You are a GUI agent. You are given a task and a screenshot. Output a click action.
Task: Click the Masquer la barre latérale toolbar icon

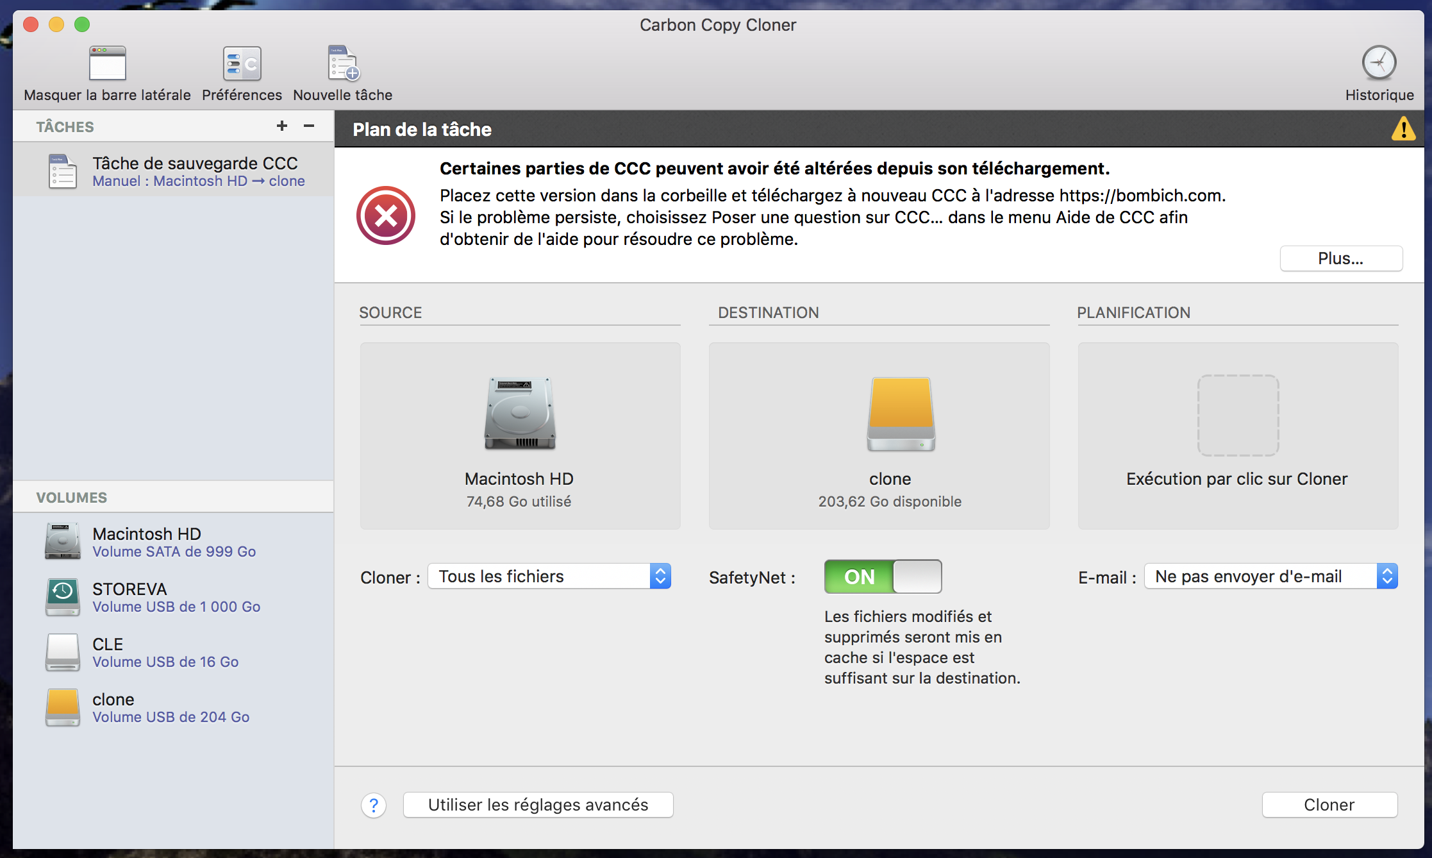pyautogui.click(x=107, y=63)
